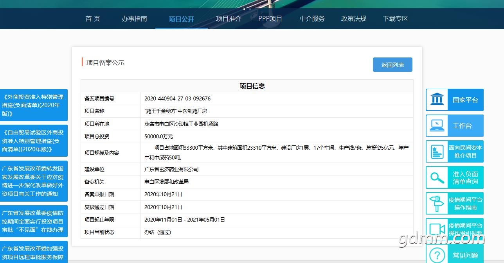
Task: Click the 项目规模及内容 row label
Action: coord(102,153)
